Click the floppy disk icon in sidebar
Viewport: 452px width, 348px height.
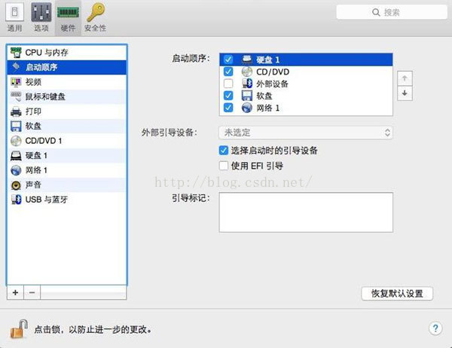(16, 127)
